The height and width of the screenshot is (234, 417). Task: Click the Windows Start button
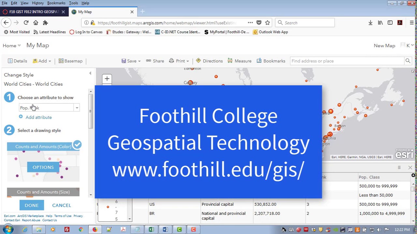coord(8,229)
